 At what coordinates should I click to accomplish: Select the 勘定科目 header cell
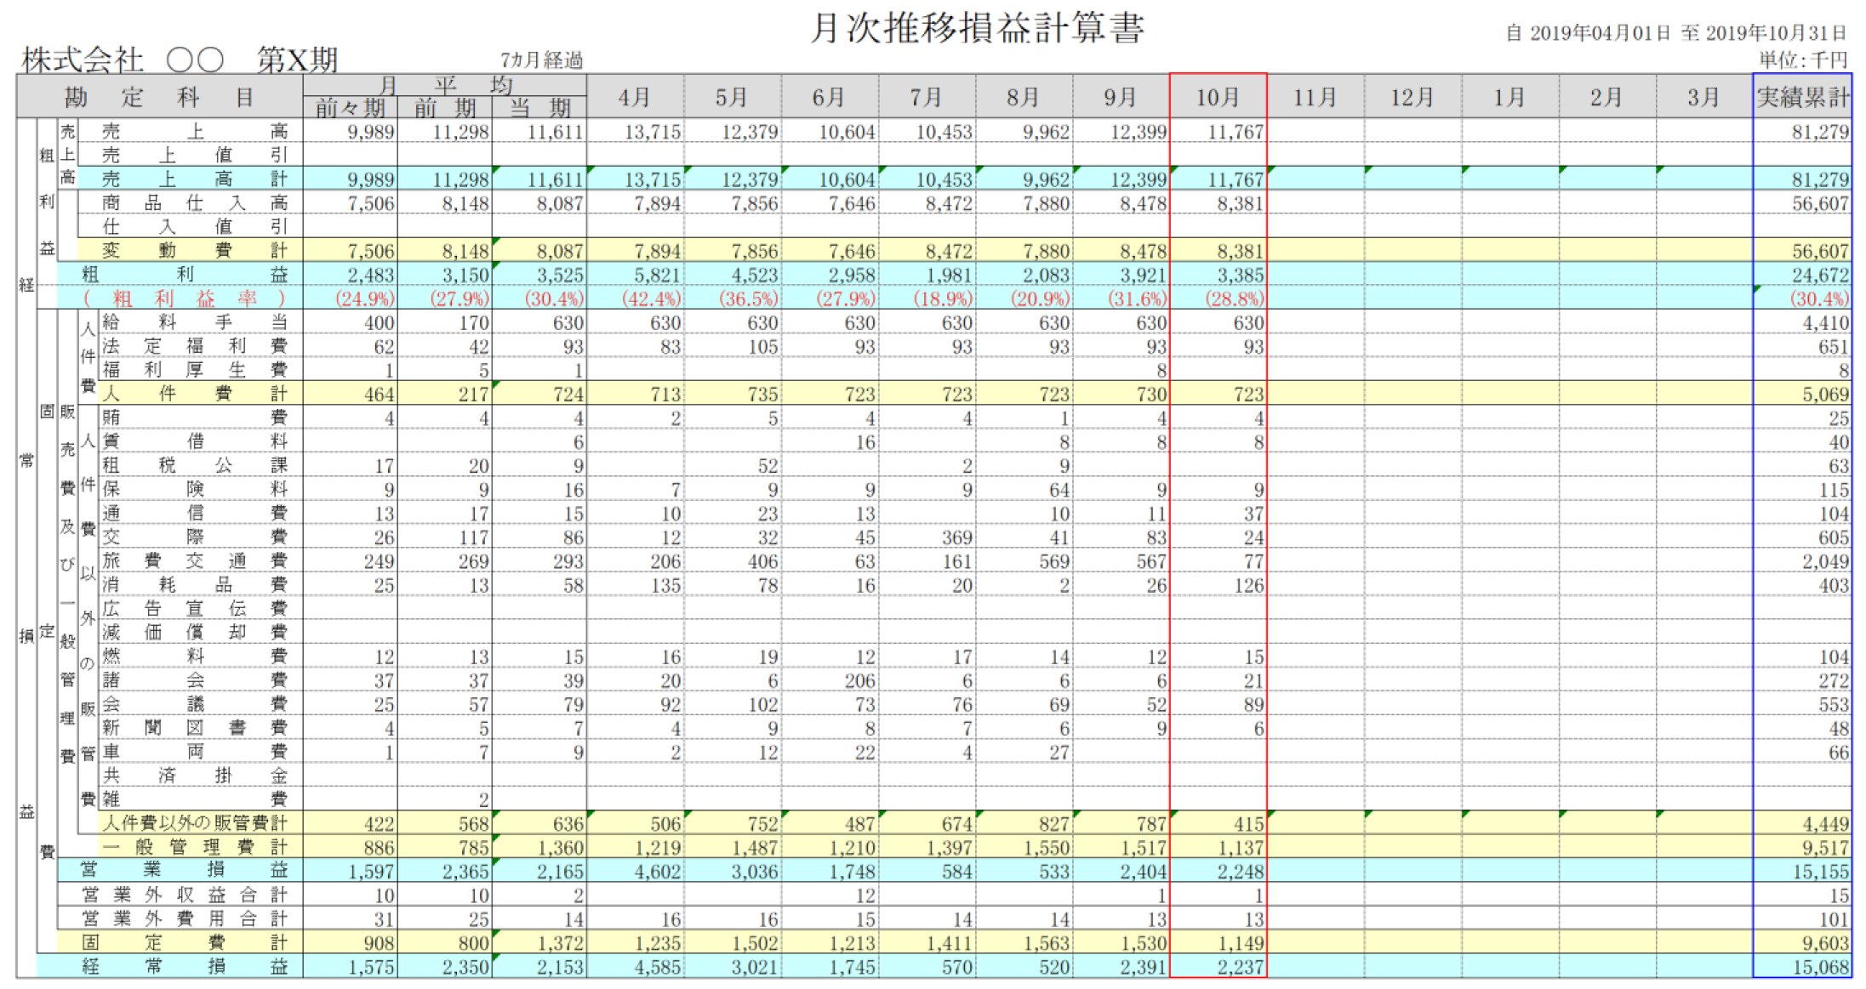coord(160,97)
